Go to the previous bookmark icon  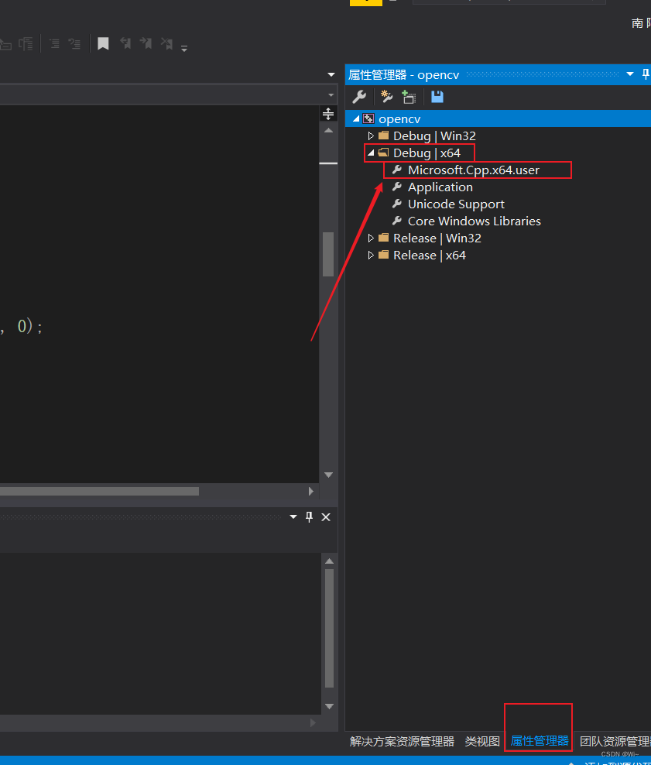[125, 43]
